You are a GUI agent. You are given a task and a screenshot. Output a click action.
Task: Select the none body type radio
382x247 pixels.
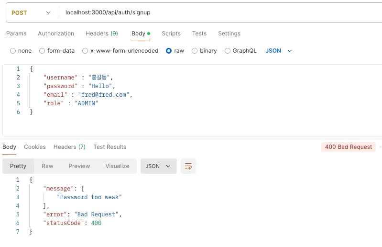tap(13, 51)
